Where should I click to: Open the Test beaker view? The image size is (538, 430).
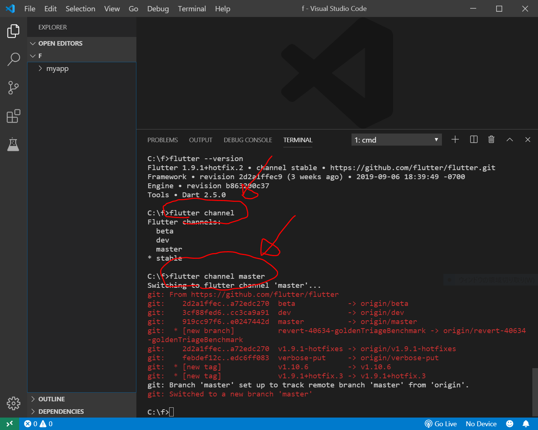click(13, 144)
